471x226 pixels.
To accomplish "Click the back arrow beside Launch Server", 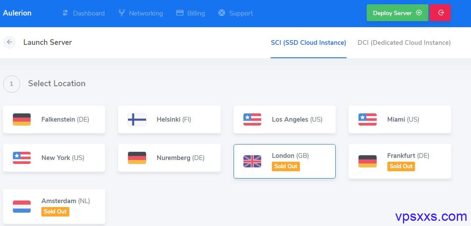I will (9, 42).
